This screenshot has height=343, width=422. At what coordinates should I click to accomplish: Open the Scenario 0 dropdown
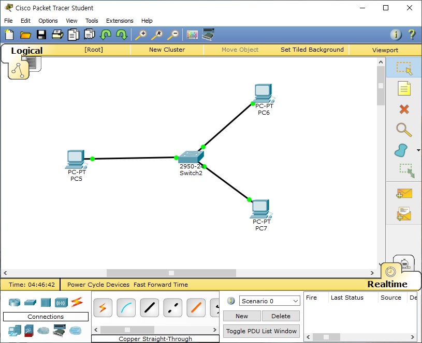pyautogui.click(x=270, y=301)
